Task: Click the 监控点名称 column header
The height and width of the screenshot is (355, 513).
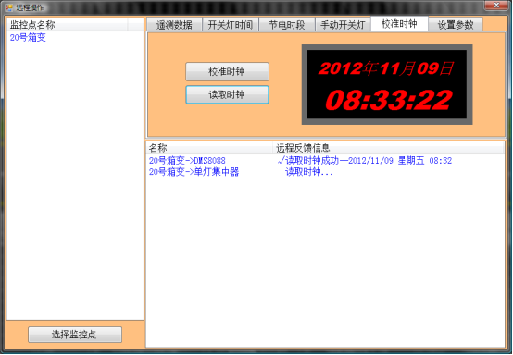Action: (67, 25)
